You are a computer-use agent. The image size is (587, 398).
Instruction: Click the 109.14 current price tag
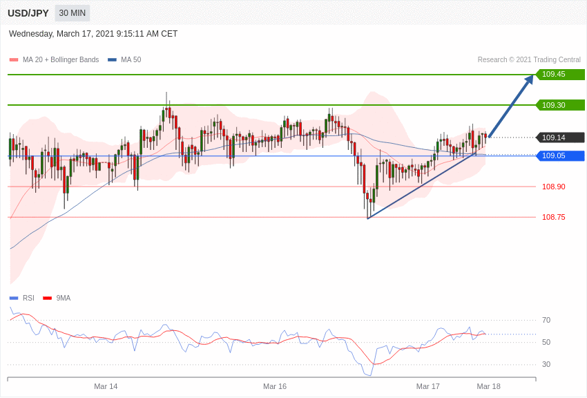point(561,138)
